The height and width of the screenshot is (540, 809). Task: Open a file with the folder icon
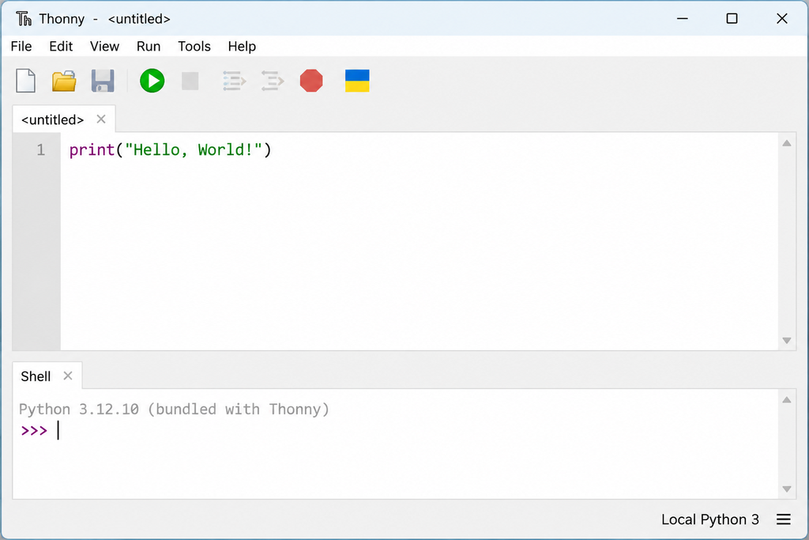point(64,81)
